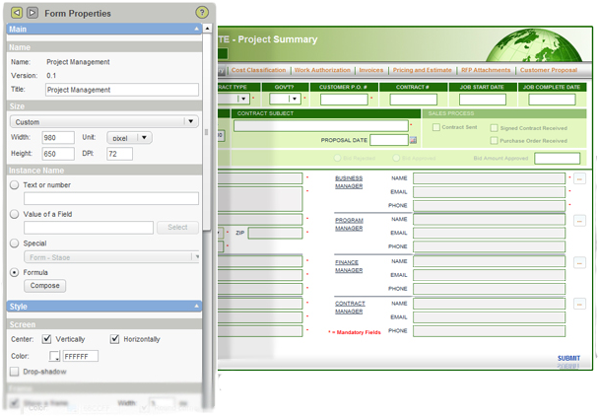Collapse the Style section header
This screenshot has height=416, width=599.
(103, 307)
